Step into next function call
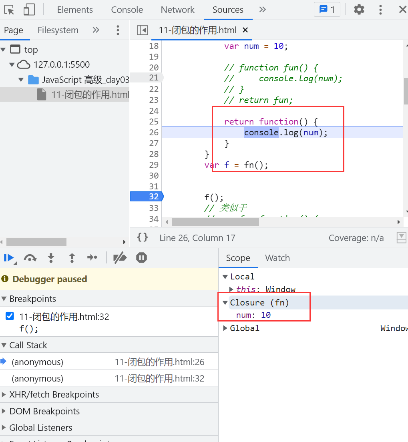The width and height of the screenshot is (408, 442). 51,258
